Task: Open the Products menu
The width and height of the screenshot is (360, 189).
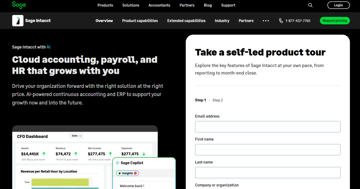Action: click(105, 5)
